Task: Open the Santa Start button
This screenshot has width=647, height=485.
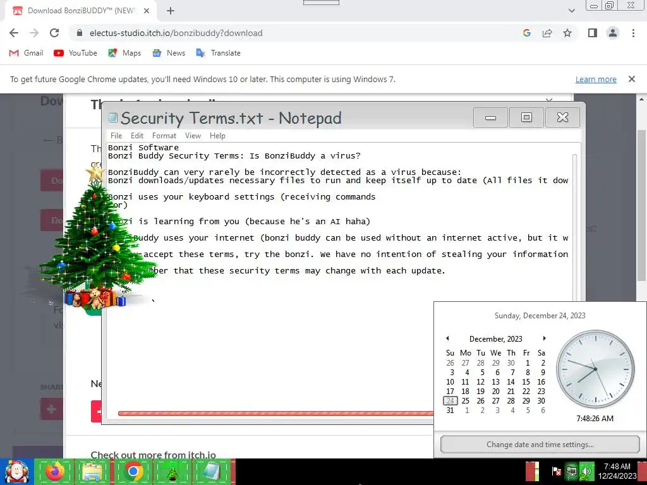Action: pos(16,471)
